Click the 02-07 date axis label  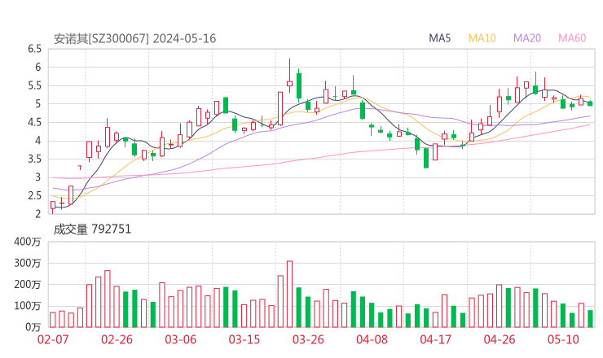tap(53, 339)
